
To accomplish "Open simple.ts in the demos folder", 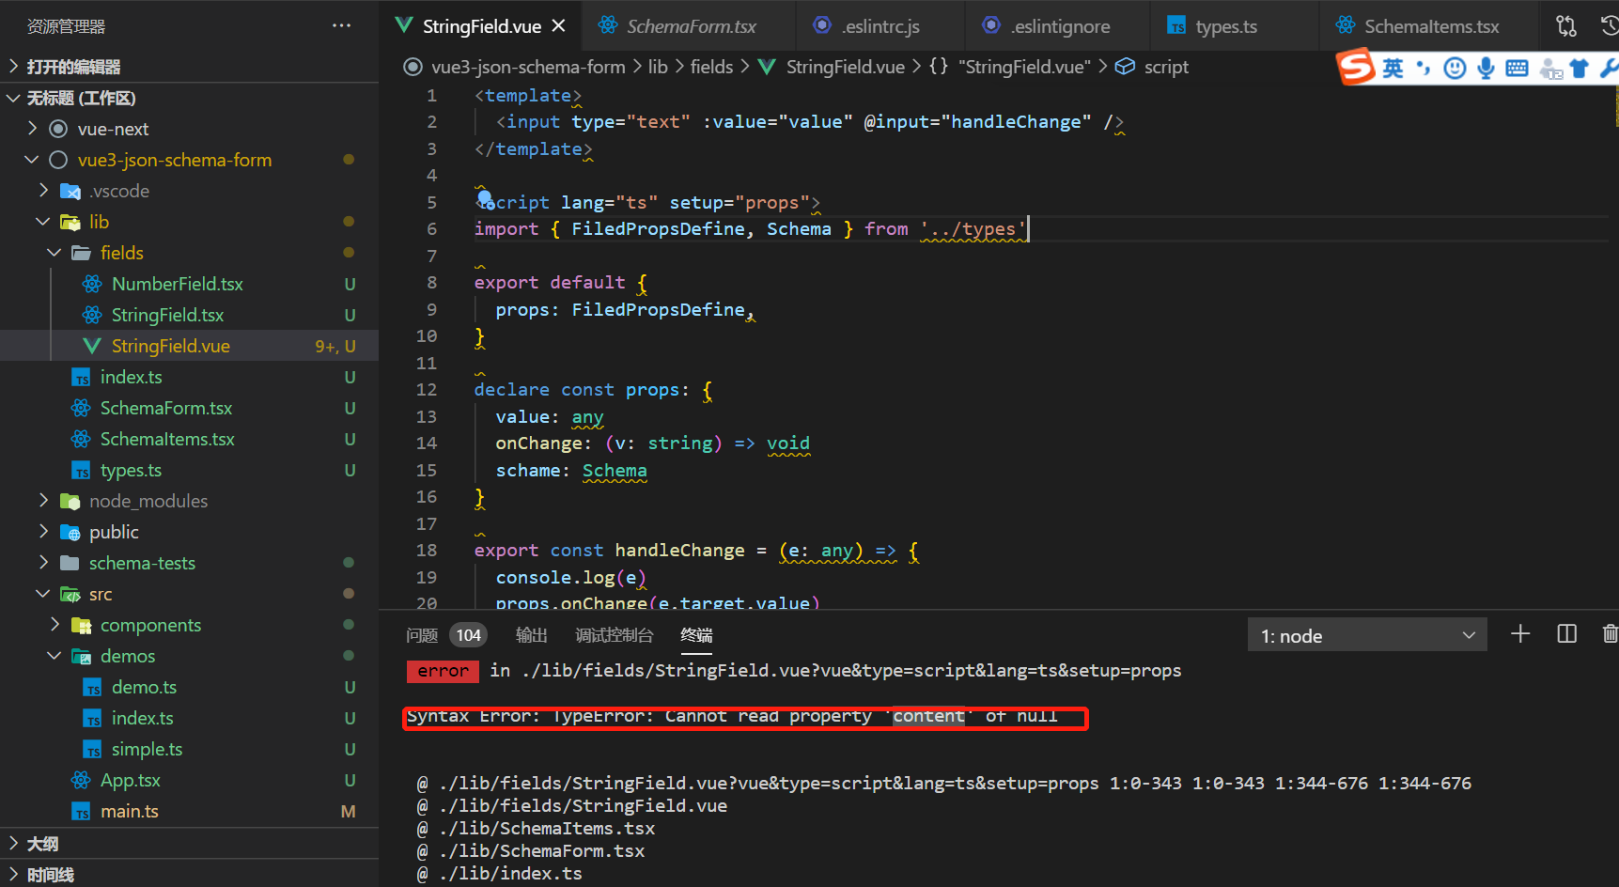I will pyautogui.click(x=147, y=749).
